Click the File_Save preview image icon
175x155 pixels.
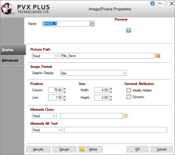click(128, 30)
